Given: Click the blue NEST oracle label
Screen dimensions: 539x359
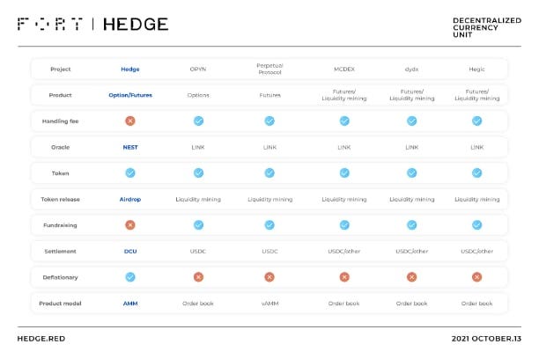Looking at the screenshot, I should (130, 147).
